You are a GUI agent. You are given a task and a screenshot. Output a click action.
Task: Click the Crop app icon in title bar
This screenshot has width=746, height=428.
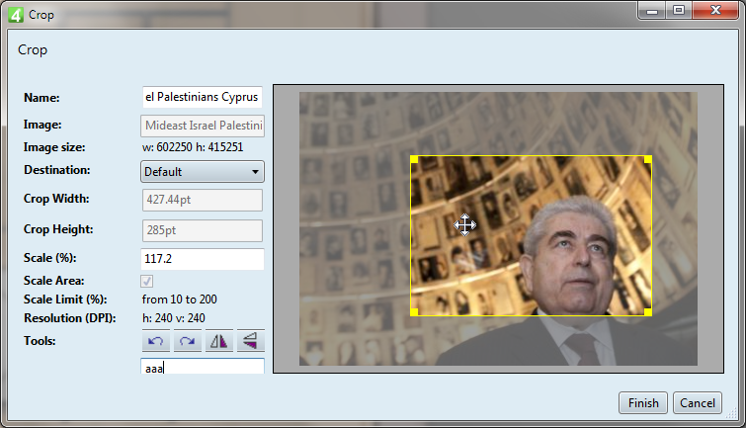tap(16, 15)
